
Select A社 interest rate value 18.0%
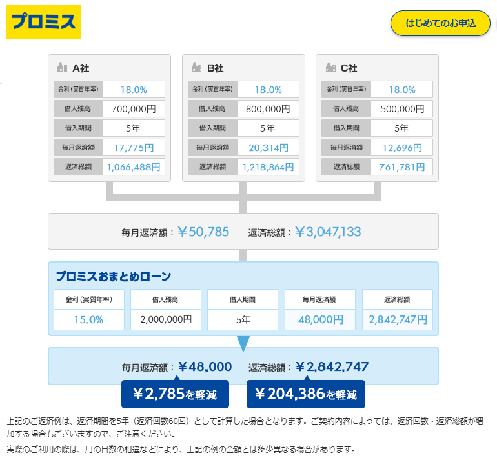tap(134, 90)
